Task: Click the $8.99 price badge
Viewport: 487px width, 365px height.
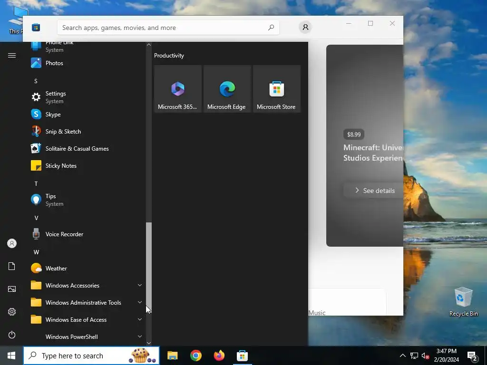Action: (354, 134)
